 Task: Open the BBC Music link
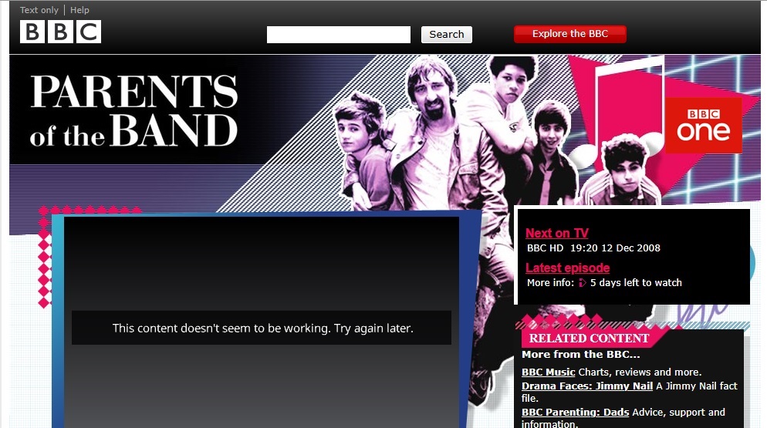click(549, 372)
